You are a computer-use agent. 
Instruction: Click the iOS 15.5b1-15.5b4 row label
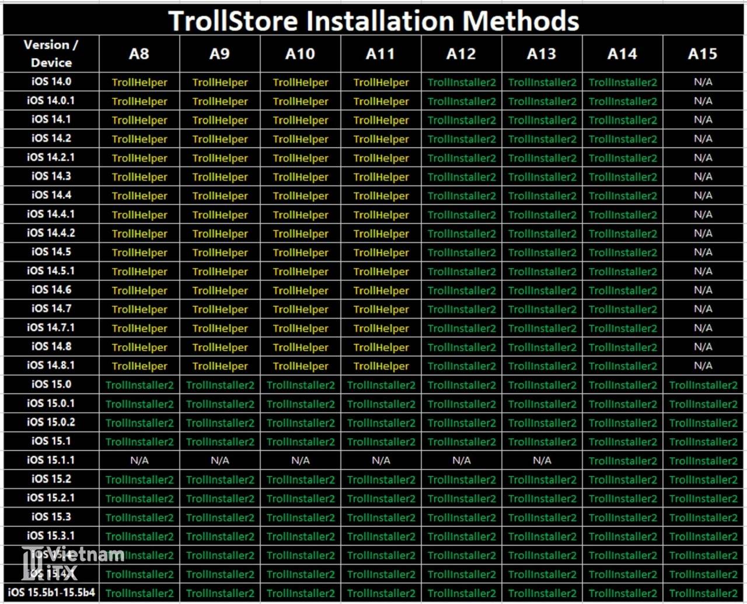51,593
